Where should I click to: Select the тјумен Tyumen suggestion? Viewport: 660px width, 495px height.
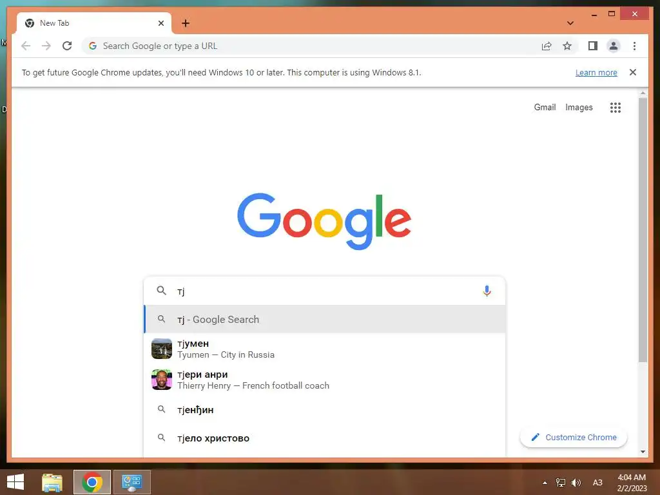pyautogui.click(x=324, y=349)
